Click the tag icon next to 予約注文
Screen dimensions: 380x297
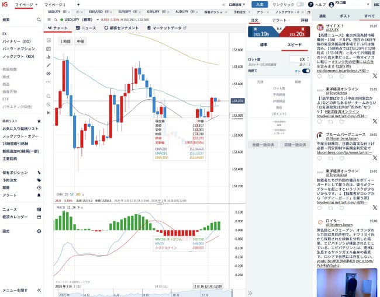[39, 180]
